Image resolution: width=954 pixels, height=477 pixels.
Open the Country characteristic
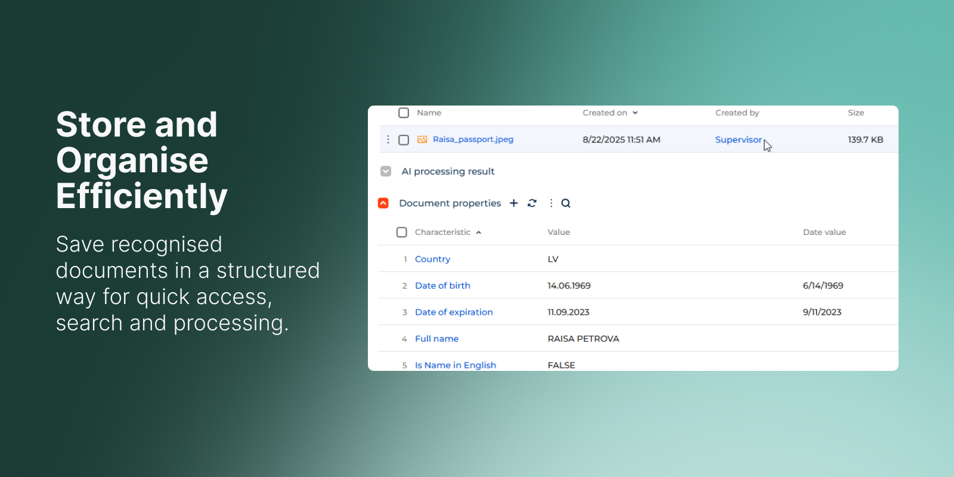[x=432, y=259]
